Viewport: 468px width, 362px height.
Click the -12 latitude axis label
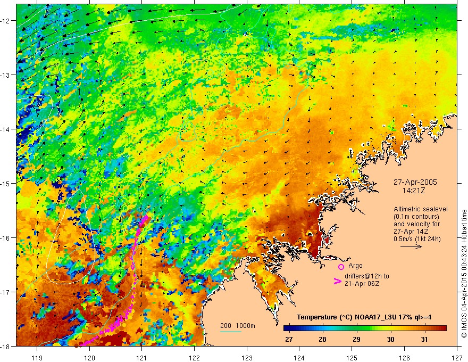click(x=6, y=21)
